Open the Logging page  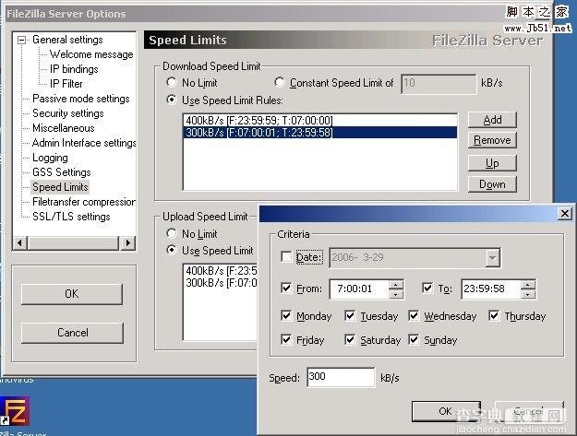coord(50,158)
